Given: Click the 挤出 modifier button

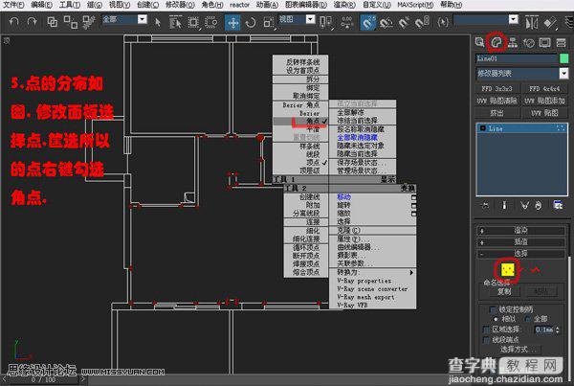Looking at the screenshot, I should 497,113.
